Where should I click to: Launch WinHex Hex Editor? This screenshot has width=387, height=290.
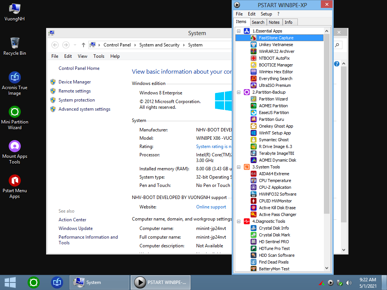[x=276, y=72]
